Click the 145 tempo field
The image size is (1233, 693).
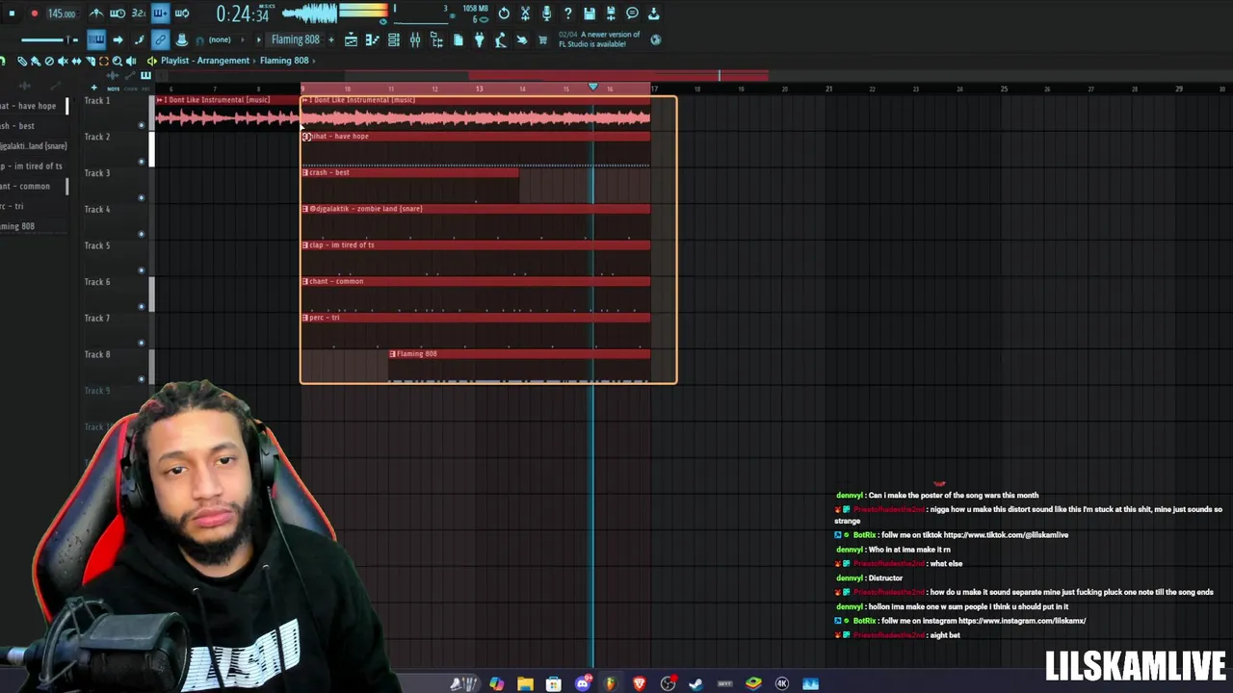point(62,13)
